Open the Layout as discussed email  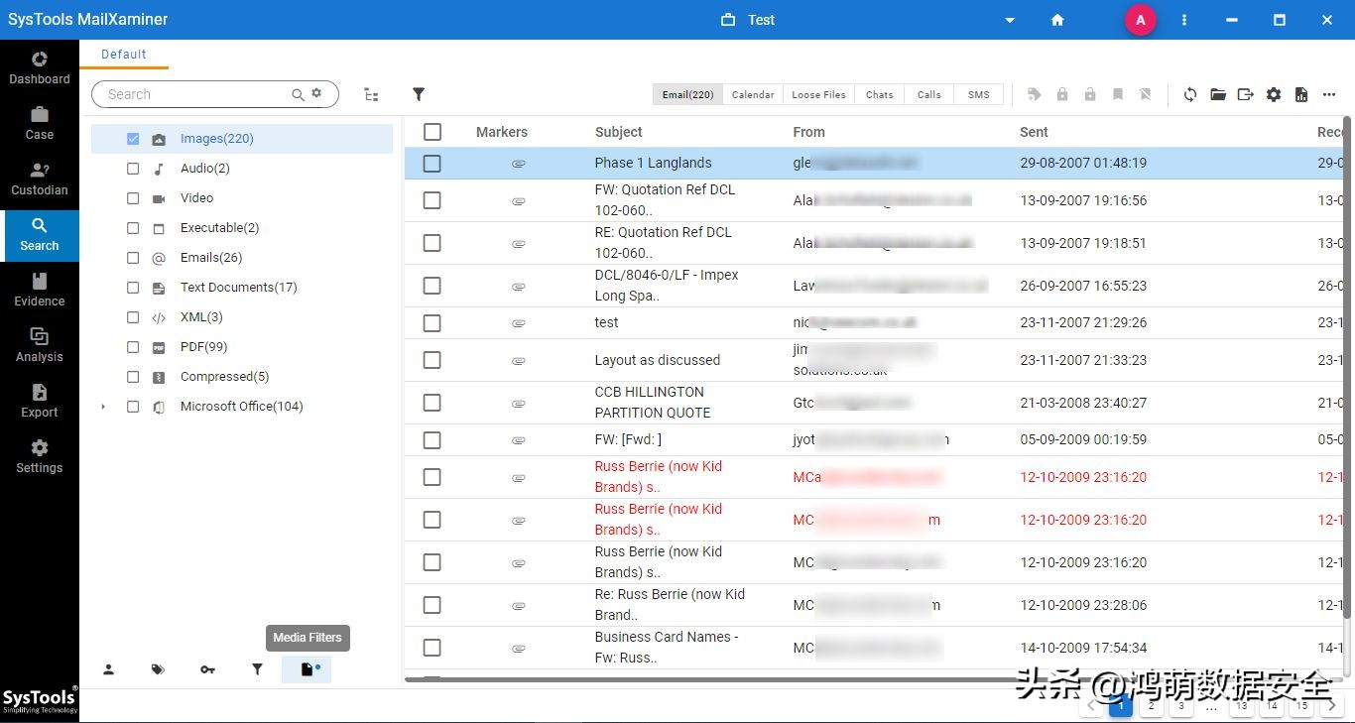(x=658, y=360)
